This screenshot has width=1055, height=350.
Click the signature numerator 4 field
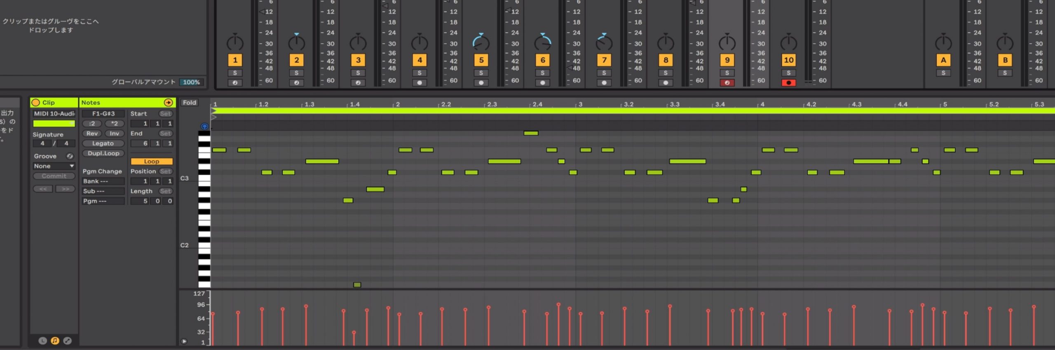click(42, 143)
